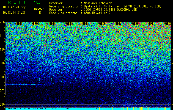Viewport: 173px width, 110px height.
Task: Click the 0.6 kHz axis label
Action: (2, 105)
